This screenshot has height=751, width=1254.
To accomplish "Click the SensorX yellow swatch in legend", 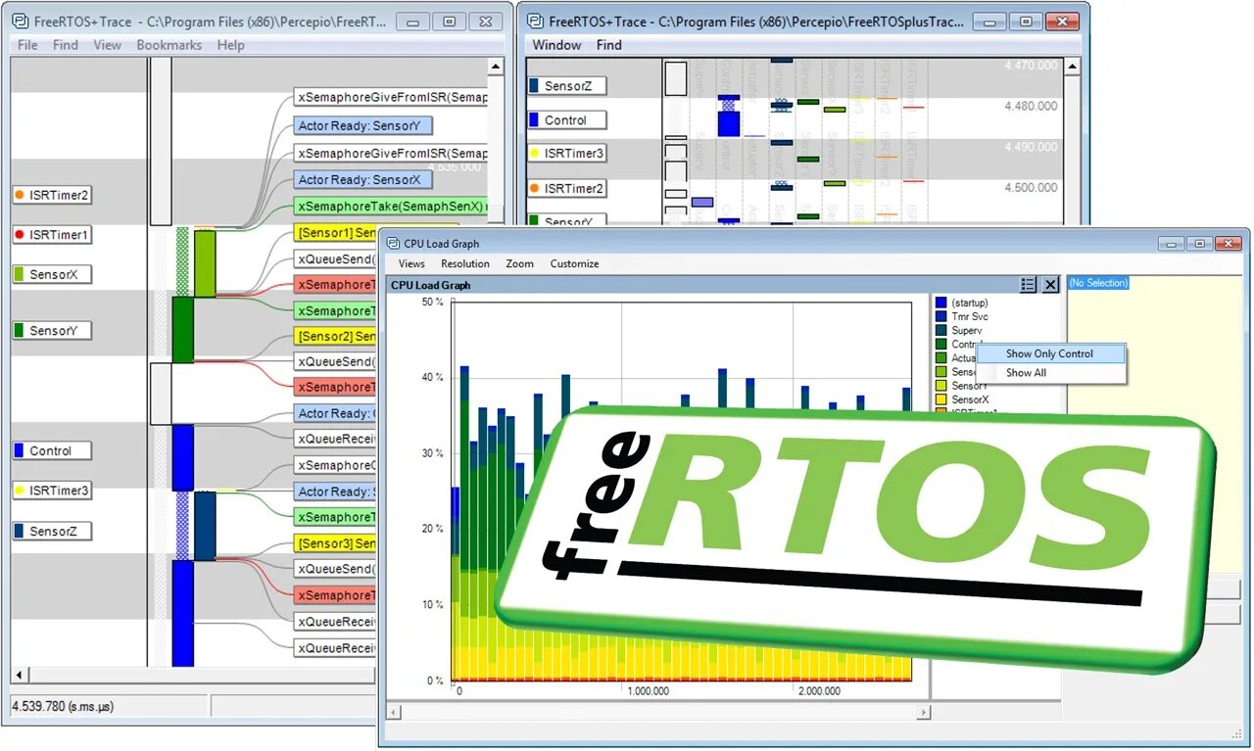I will pyautogui.click(x=940, y=399).
